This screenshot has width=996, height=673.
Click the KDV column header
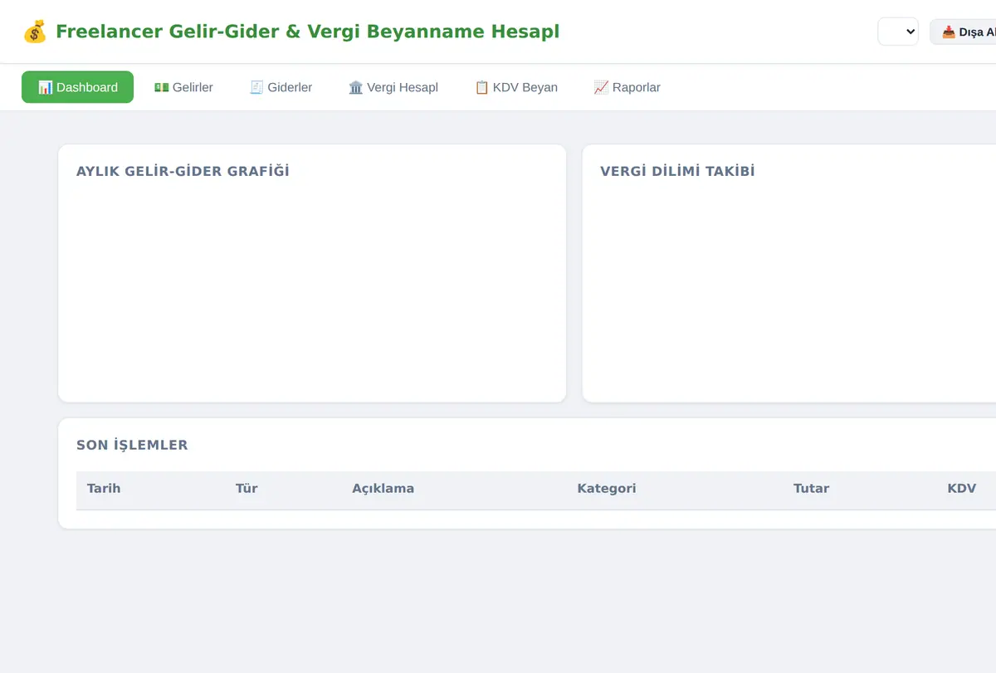point(961,489)
